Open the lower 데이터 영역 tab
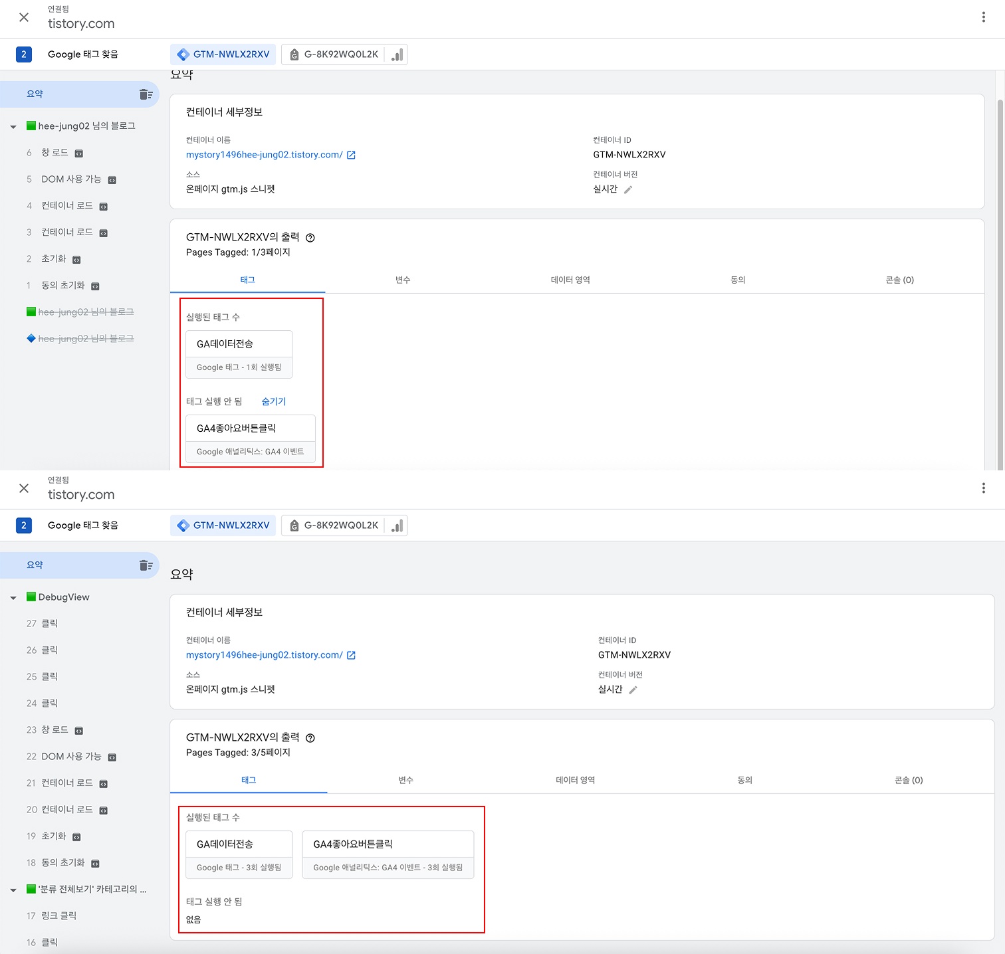Screen dimensions: 1005x954 coord(576,780)
